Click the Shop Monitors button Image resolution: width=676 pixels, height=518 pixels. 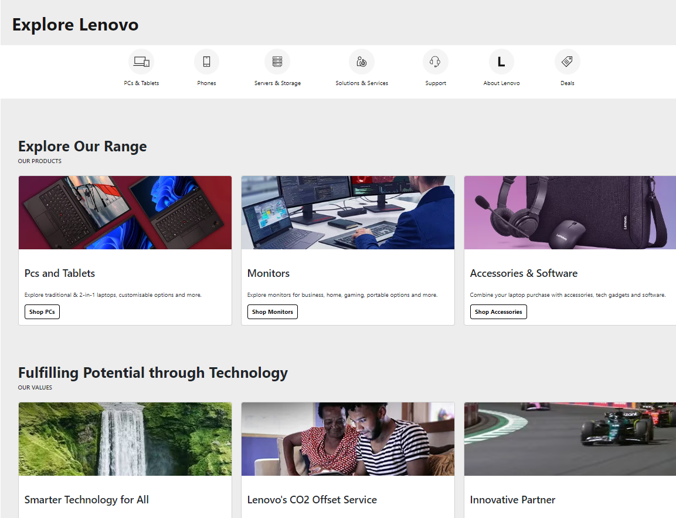(273, 312)
